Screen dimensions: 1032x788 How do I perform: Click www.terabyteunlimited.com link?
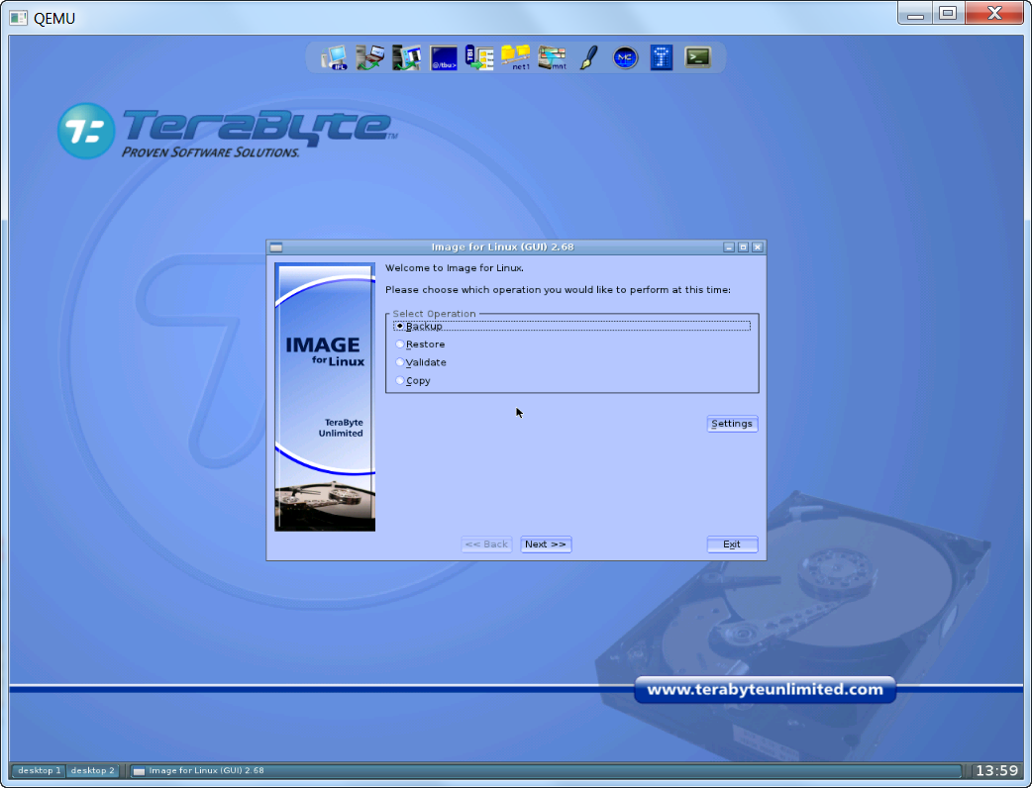tap(765, 689)
